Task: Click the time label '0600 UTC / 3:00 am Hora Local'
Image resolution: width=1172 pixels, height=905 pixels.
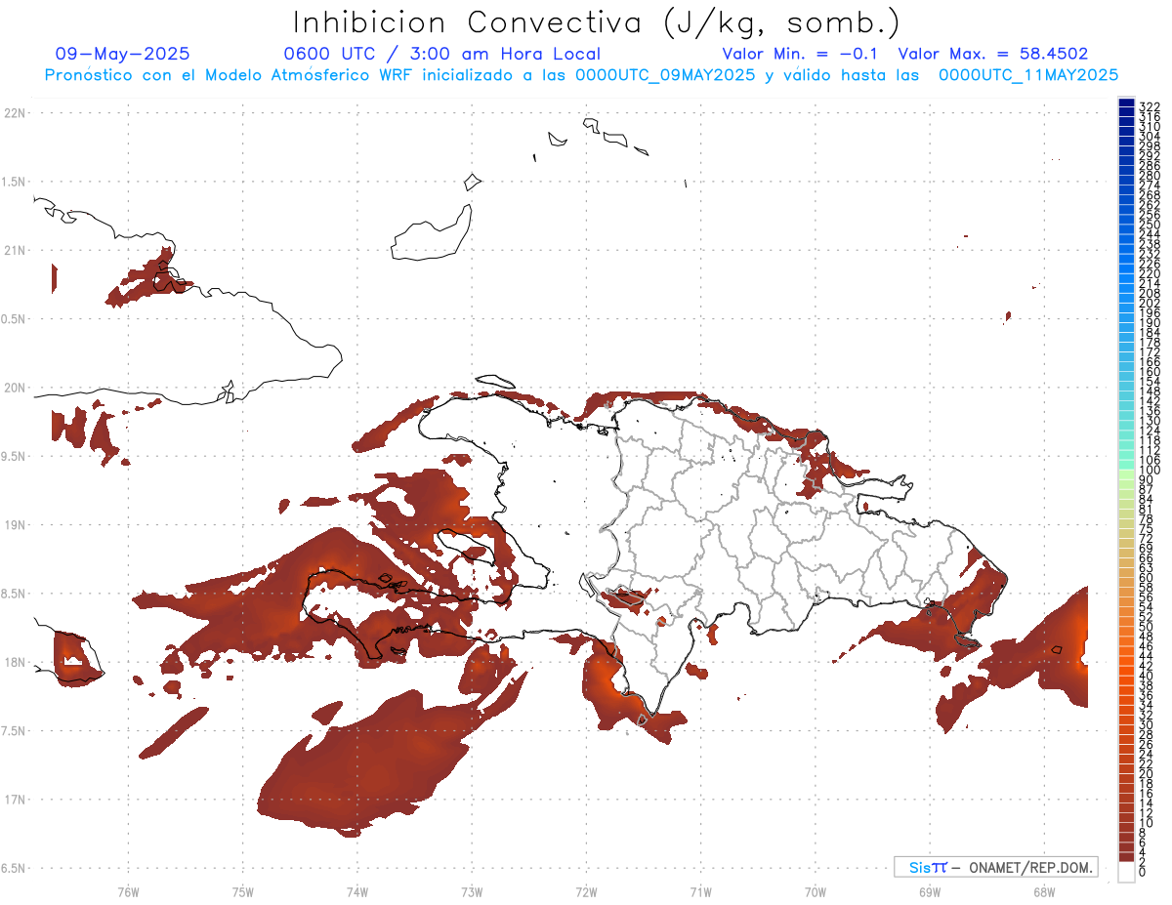Action: pos(442,54)
